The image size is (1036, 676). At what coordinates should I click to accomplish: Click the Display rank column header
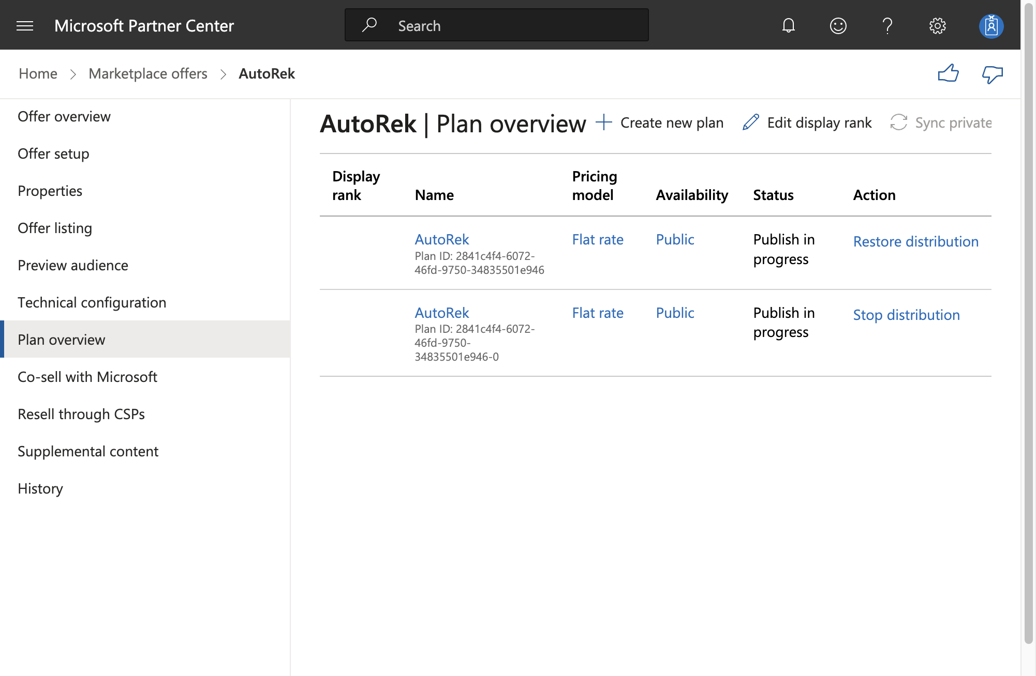tap(356, 186)
